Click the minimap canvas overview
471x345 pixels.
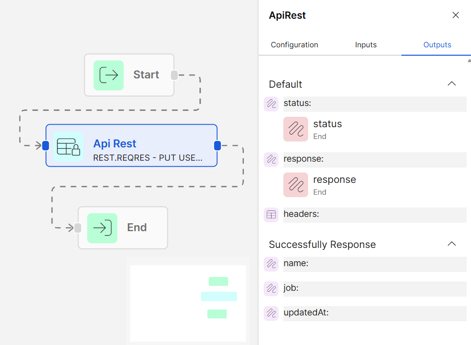click(188, 303)
